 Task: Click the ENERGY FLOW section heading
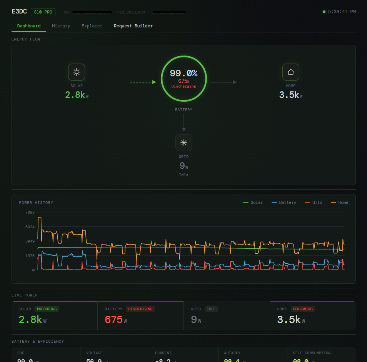[x=26, y=39]
